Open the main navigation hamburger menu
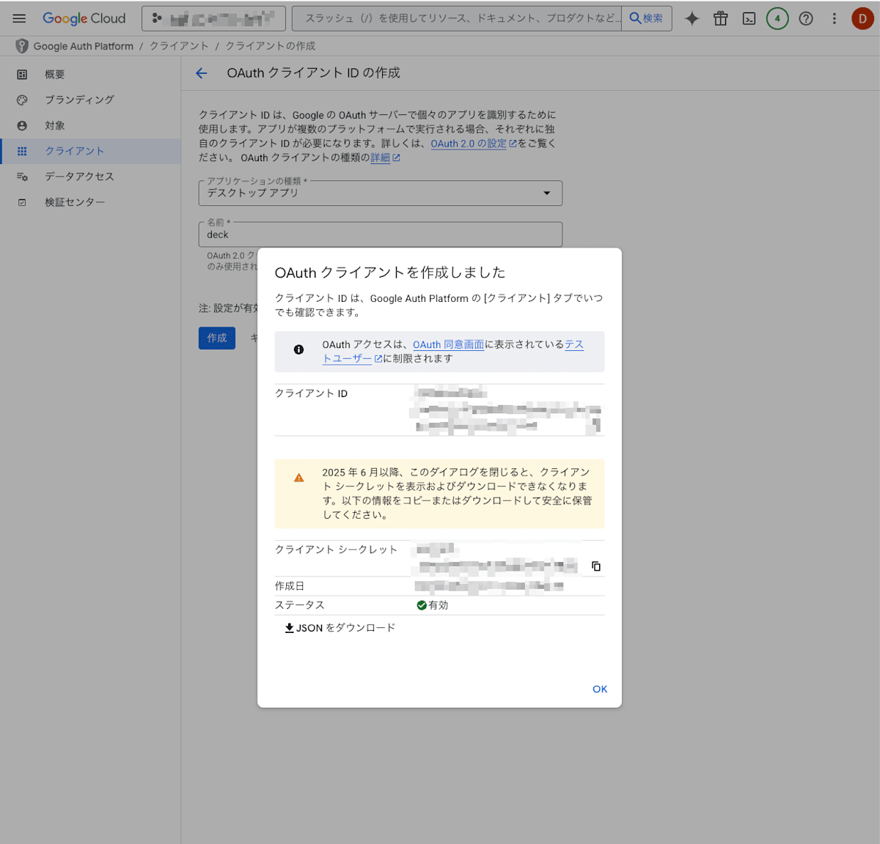 tap(19, 18)
